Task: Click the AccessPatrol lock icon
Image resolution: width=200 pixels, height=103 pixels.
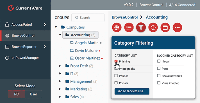Action: 7,25
